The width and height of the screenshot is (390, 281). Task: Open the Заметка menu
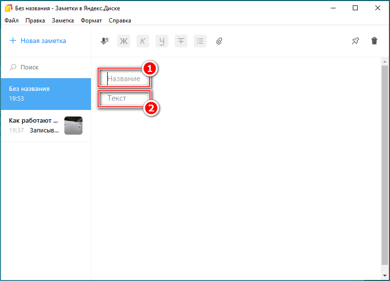tap(63, 21)
